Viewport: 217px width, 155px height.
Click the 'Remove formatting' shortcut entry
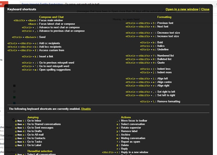tap(160, 101)
